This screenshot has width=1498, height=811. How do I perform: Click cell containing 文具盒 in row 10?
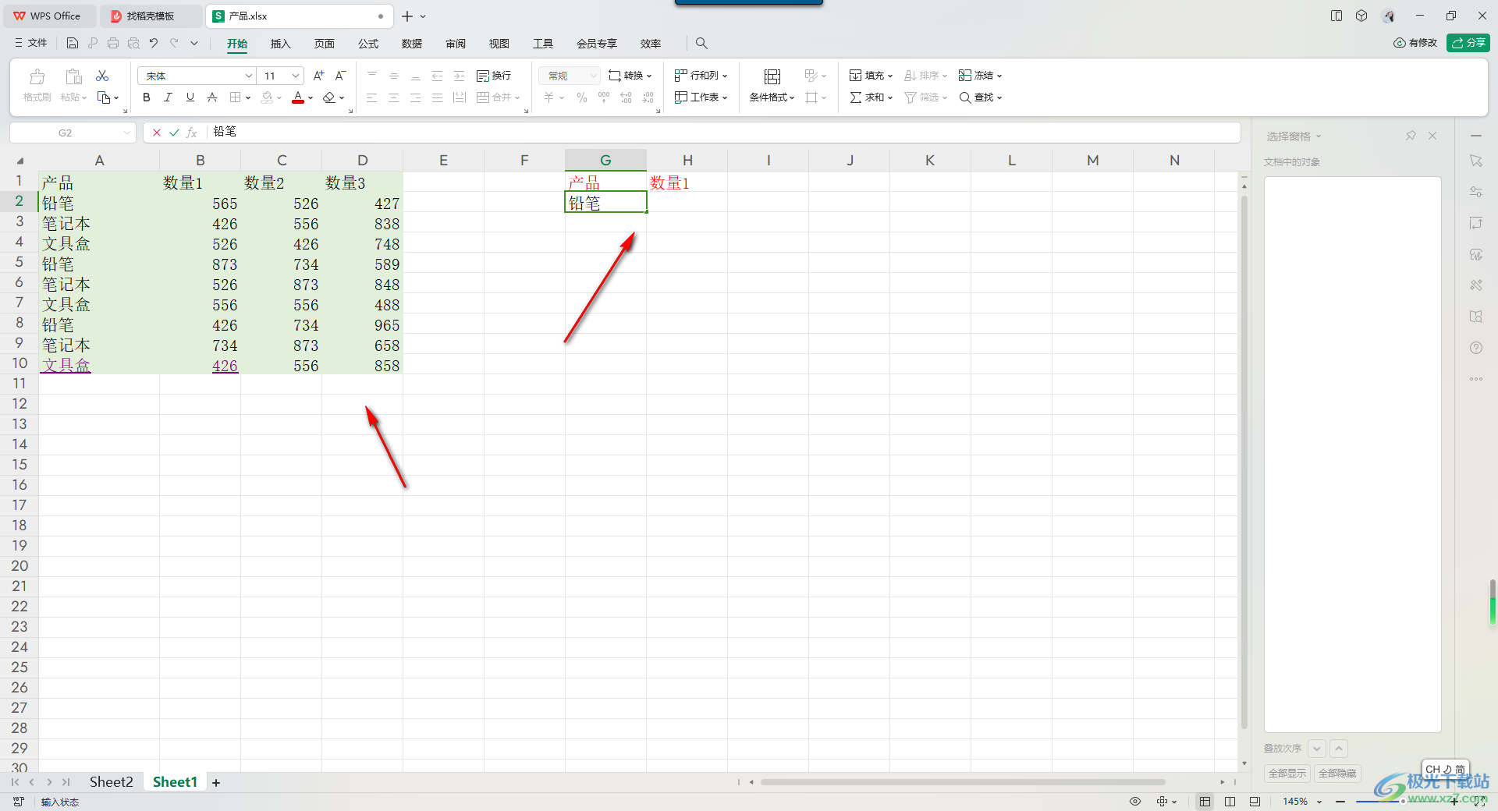(x=99, y=365)
